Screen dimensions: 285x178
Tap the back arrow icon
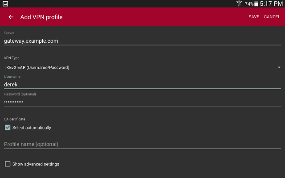tap(11, 17)
